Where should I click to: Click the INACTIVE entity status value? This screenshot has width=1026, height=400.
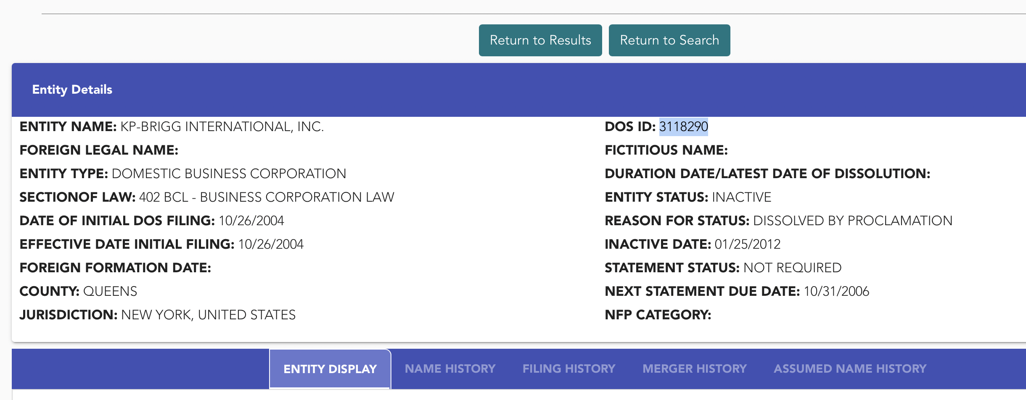pyautogui.click(x=741, y=197)
